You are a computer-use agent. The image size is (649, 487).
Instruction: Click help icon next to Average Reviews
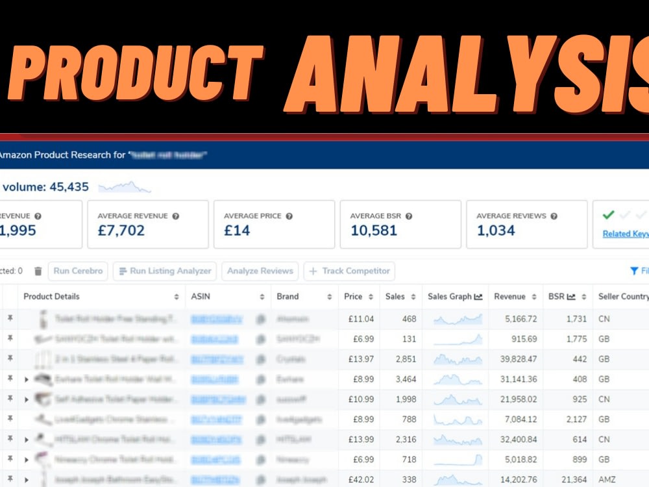tap(554, 216)
